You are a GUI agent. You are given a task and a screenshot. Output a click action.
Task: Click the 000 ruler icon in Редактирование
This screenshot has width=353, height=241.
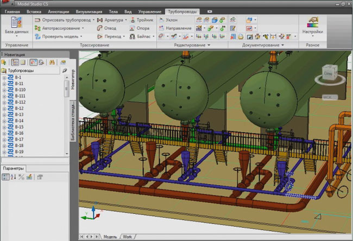click(x=199, y=28)
